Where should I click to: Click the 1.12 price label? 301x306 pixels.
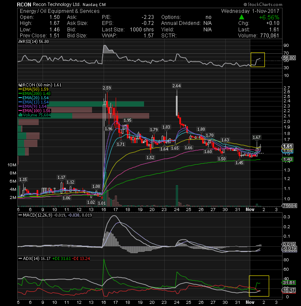point(71,182)
